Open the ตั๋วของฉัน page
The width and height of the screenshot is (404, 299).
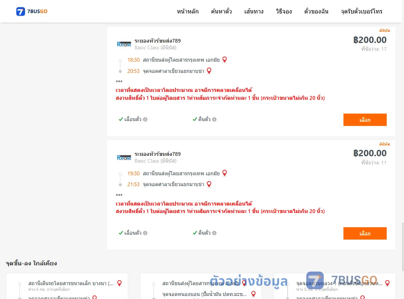pyautogui.click(x=316, y=12)
